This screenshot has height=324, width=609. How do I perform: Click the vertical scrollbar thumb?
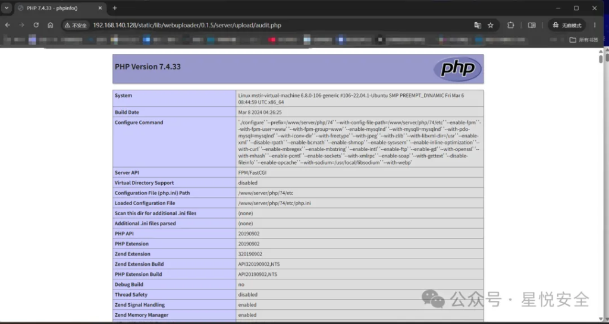pyautogui.click(x=601, y=59)
